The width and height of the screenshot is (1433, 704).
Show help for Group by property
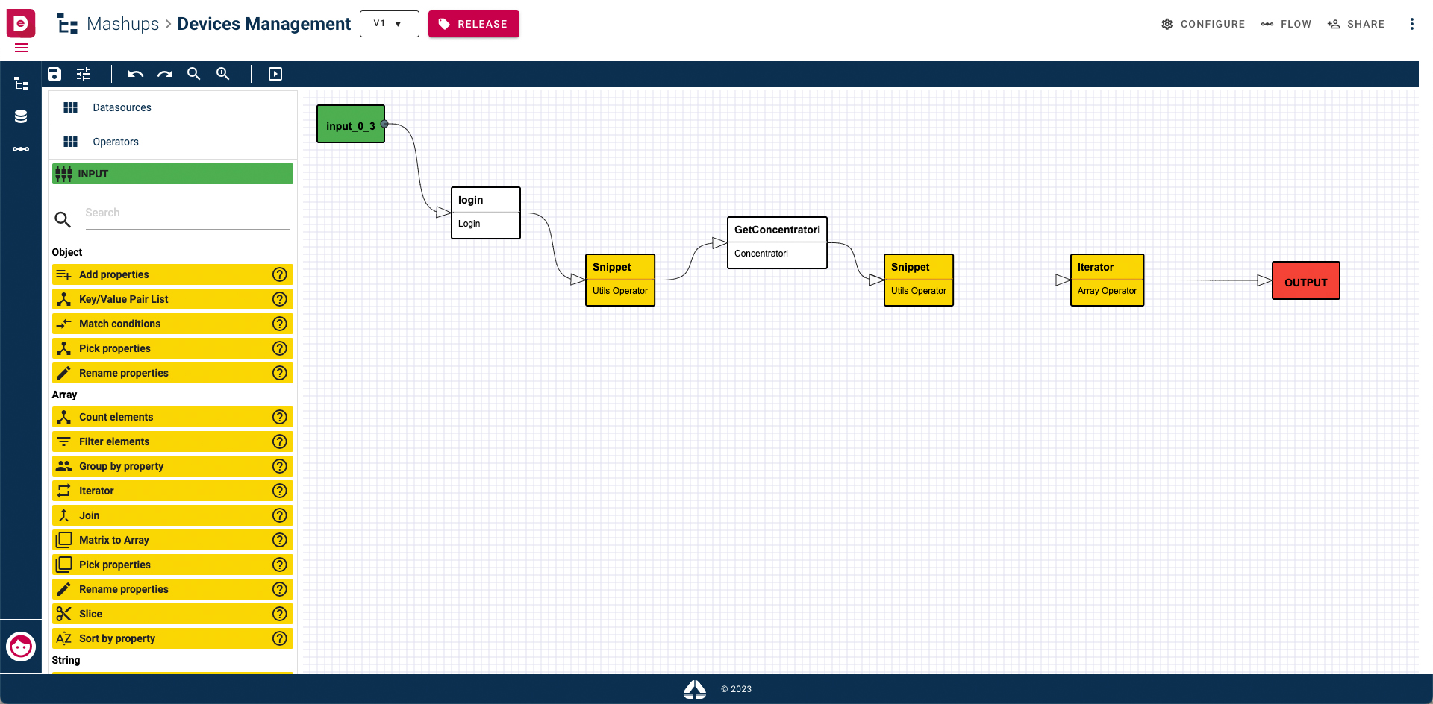pyautogui.click(x=280, y=466)
